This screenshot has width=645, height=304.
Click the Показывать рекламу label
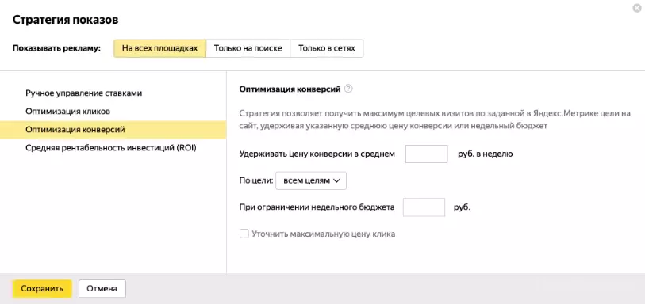57,48
